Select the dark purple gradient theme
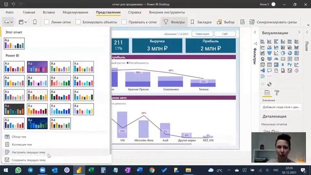Image resolution: width=311 pixels, height=175 pixels. pyautogui.click(x=37, y=67)
